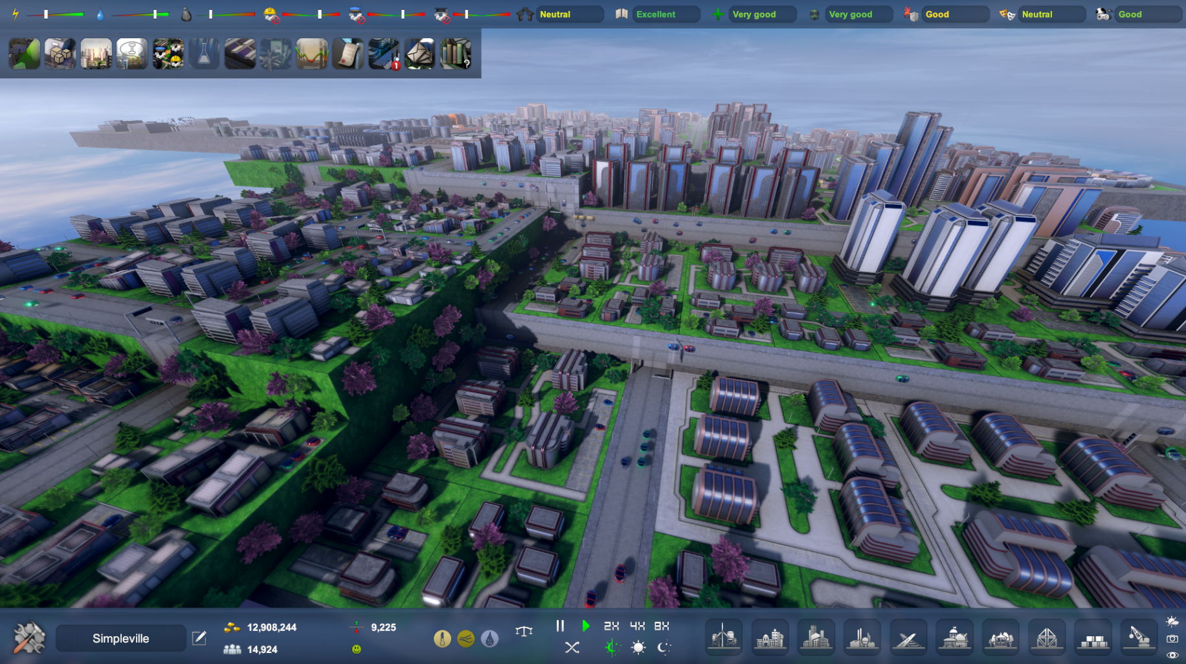Open the help books panel
Viewport: 1186px width, 664px height.
pyautogui.click(x=456, y=54)
